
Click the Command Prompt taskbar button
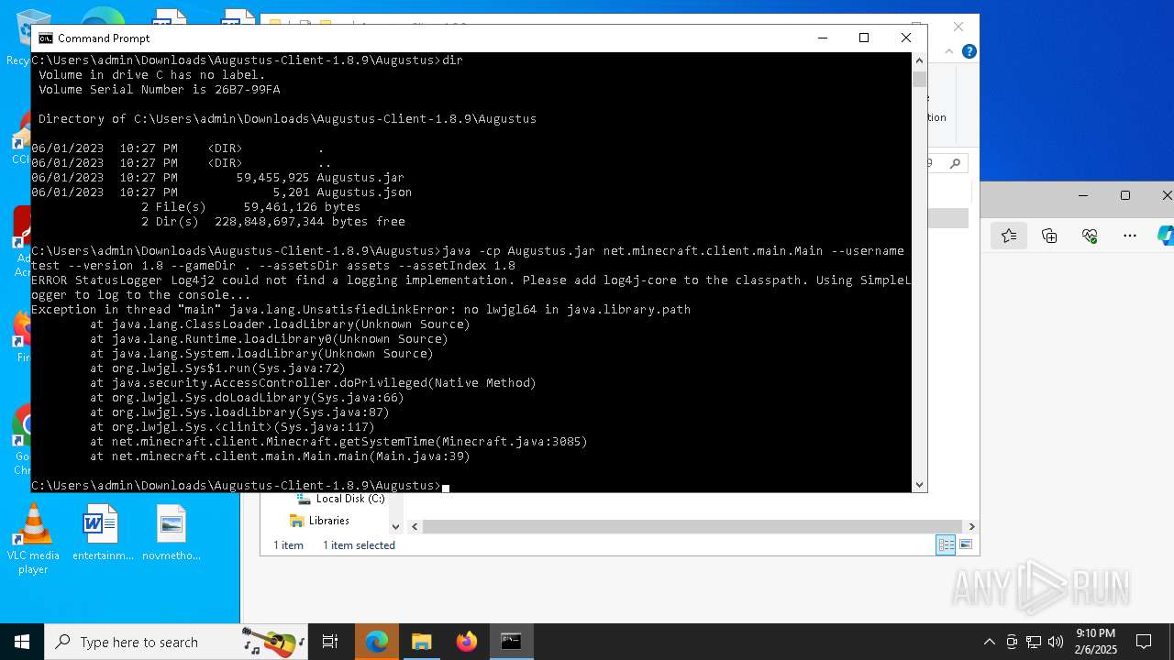(511, 642)
